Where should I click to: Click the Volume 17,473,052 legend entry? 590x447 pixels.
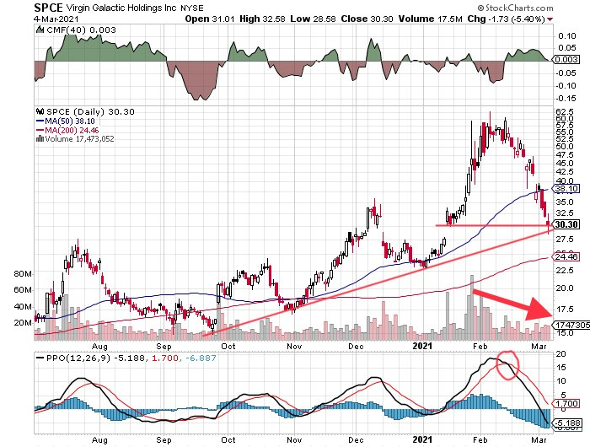[x=79, y=139]
